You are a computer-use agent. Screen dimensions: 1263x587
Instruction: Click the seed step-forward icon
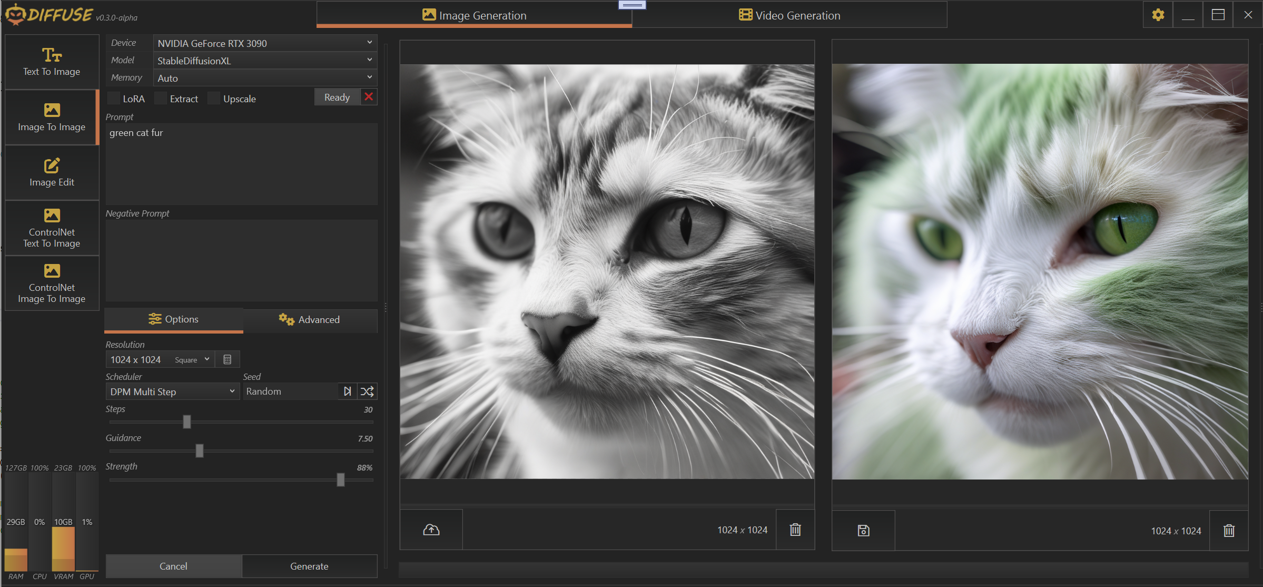[347, 392]
